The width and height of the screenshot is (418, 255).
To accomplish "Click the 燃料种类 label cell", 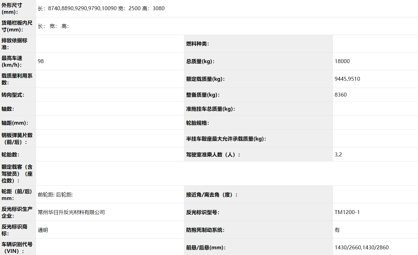I will point(197,44).
